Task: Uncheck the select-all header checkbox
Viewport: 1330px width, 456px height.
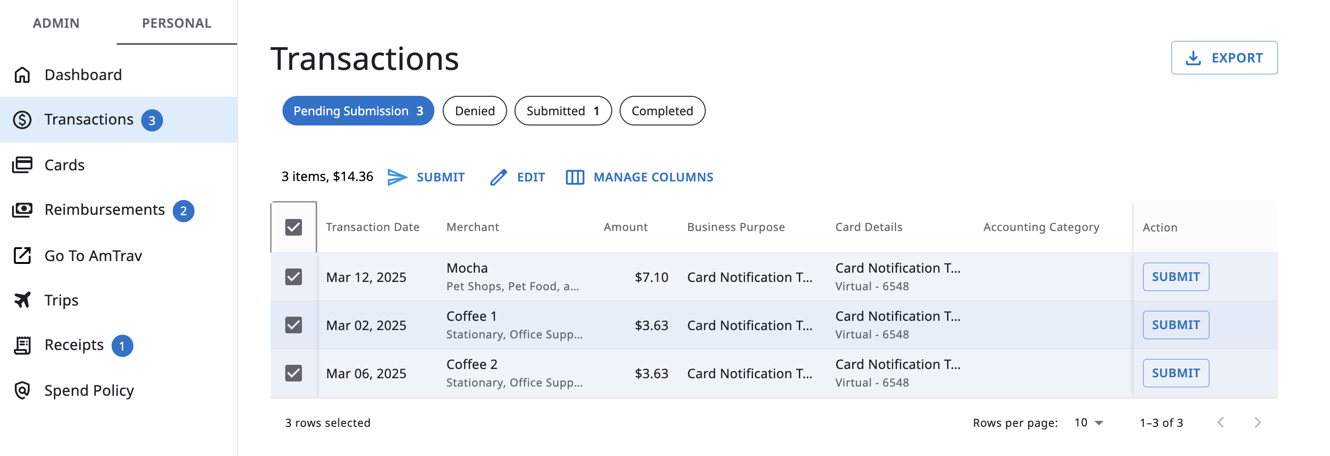Action: pos(293,227)
